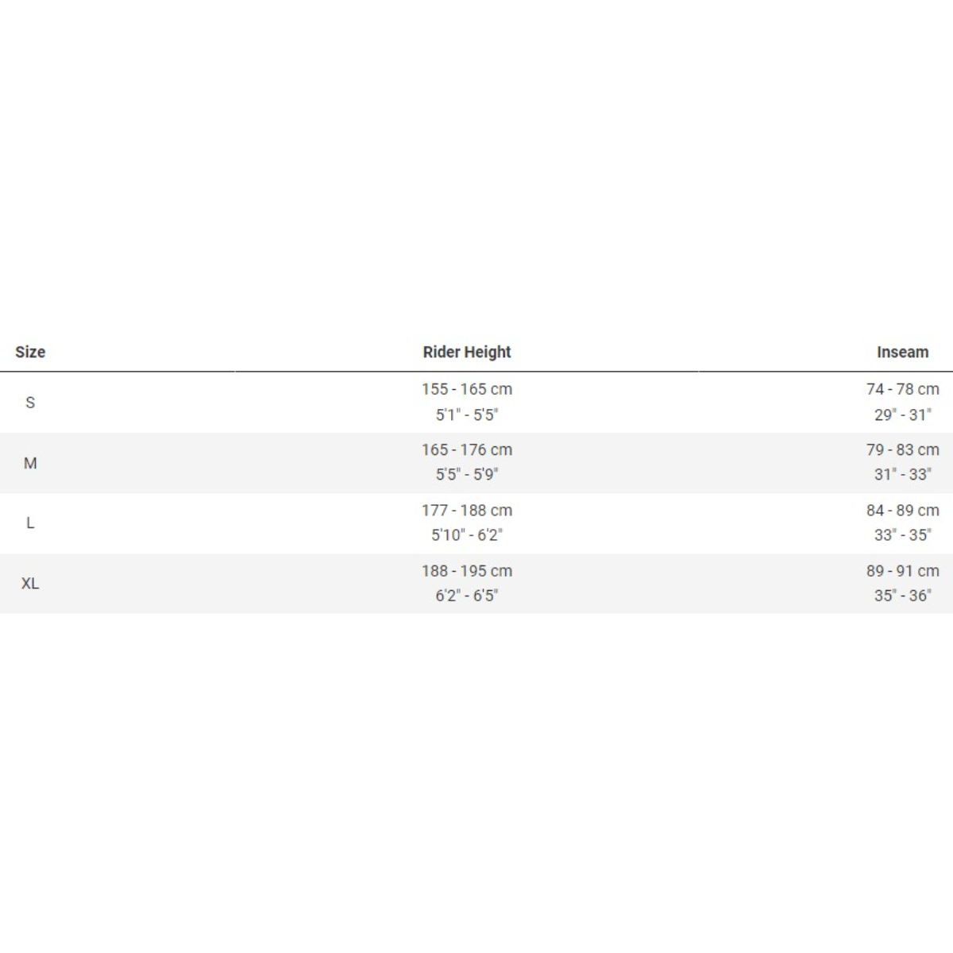Click the 35" - 36" inseam value
This screenshot has height=953, width=953.
click(x=902, y=596)
